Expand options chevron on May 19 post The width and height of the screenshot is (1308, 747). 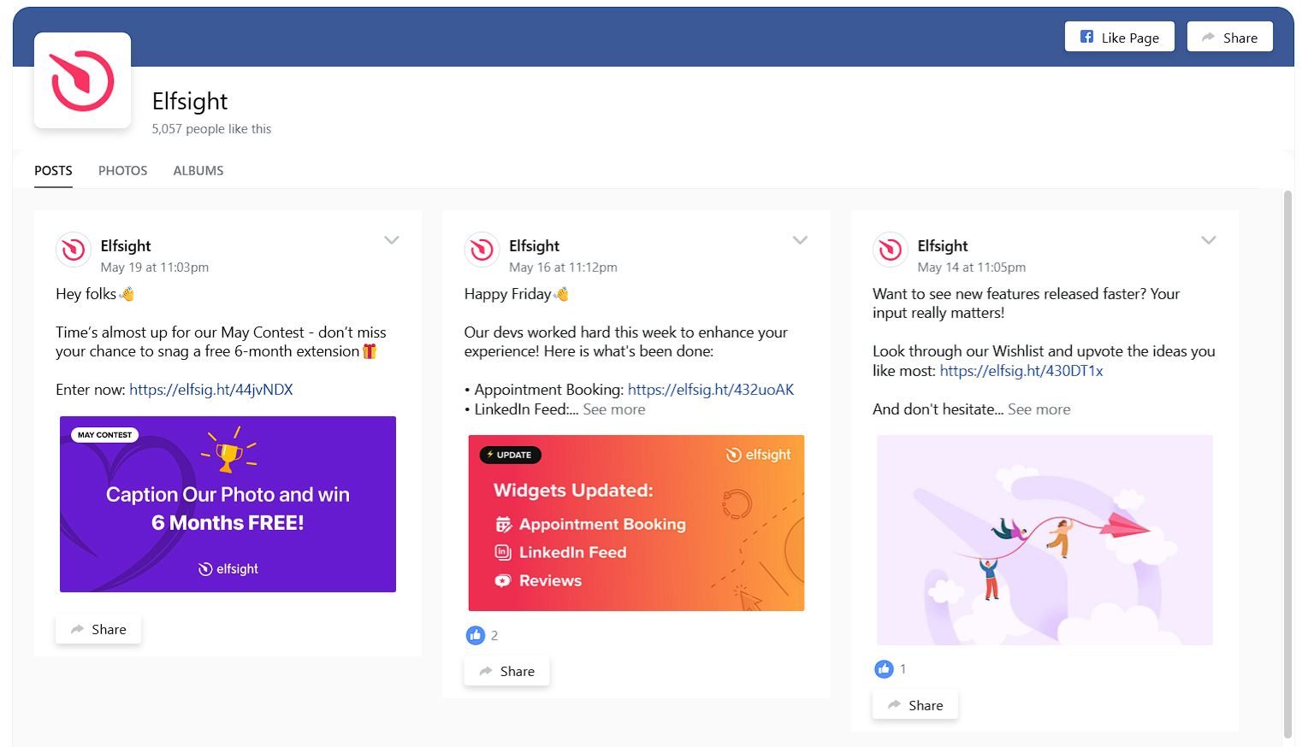(x=392, y=240)
